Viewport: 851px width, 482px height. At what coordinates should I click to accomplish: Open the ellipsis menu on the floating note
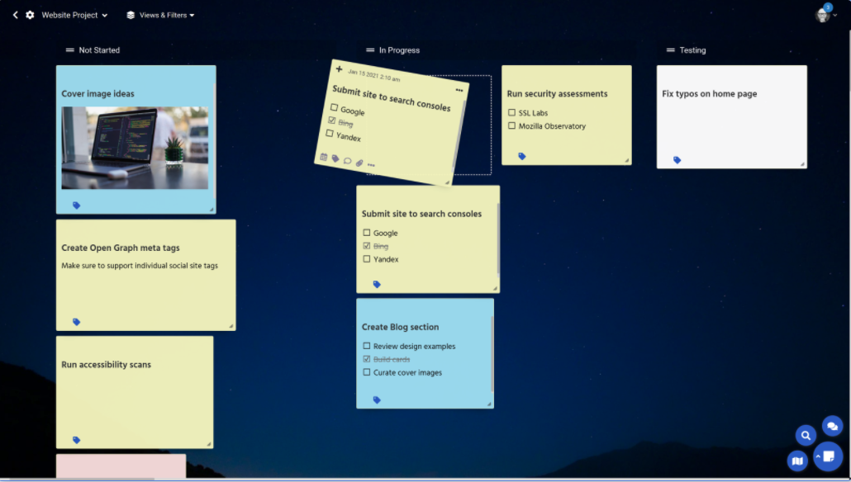click(x=459, y=89)
